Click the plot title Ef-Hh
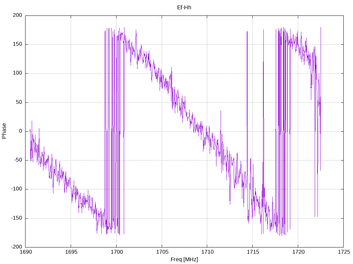Image resolution: width=353 pixels, height=264 pixels. pyautogui.click(x=184, y=8)
